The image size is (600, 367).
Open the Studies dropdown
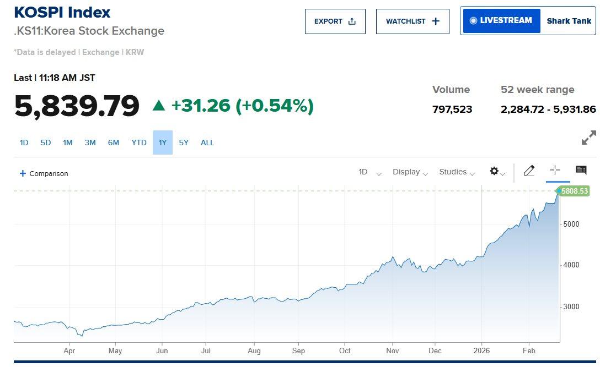pos(457,172)
